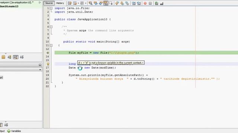Click the resume arrow beside breakpoint entry
The width and height of the screenshot is (238, 133).
pyautogui.click(x=40, y=3)
